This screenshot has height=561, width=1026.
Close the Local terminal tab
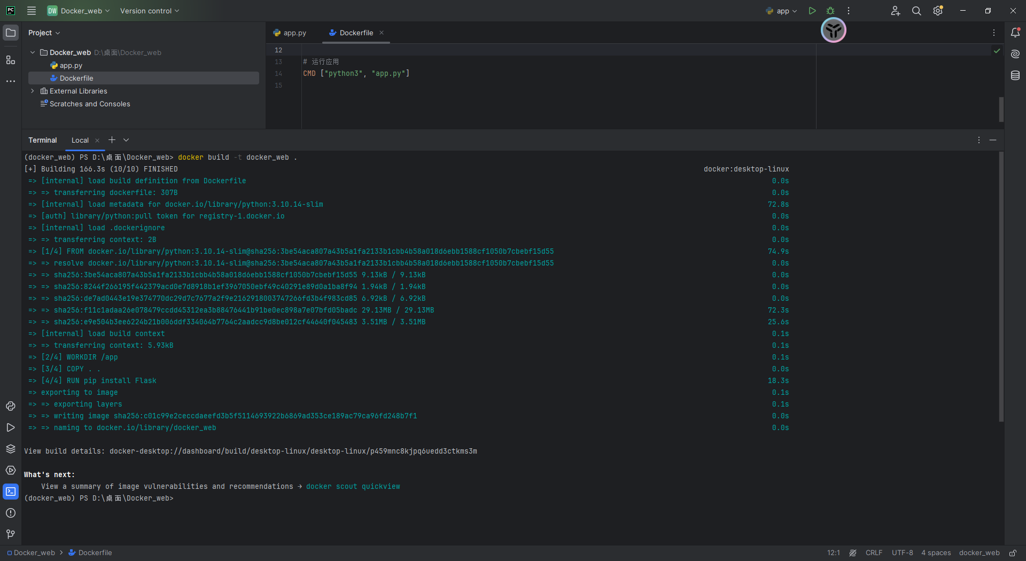coord(97,141)
